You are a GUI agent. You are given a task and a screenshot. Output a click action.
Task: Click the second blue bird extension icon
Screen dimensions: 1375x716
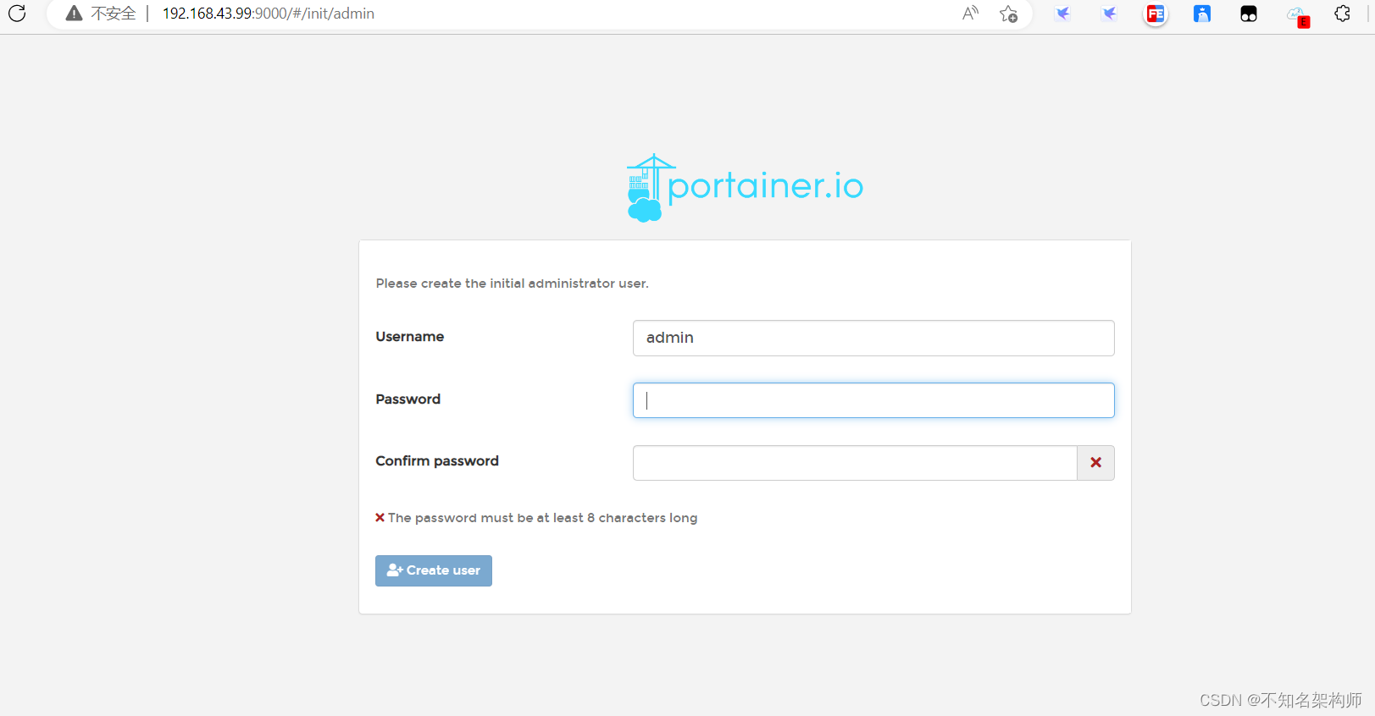click(x=1109, y=14)
